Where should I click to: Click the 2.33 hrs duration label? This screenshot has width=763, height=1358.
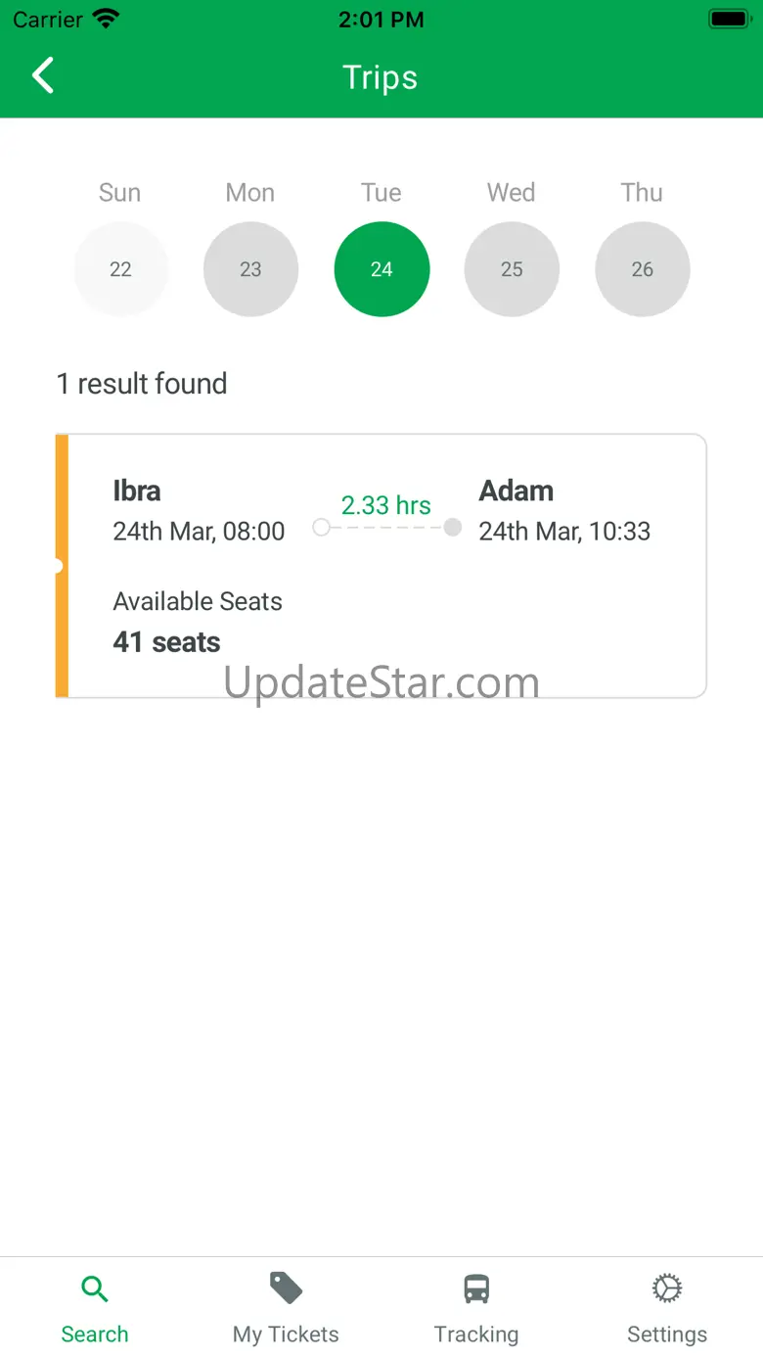tap(386, 505)
